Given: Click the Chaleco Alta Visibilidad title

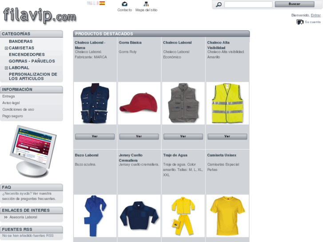Looking at the screenshot, I should tap(218, 45).
